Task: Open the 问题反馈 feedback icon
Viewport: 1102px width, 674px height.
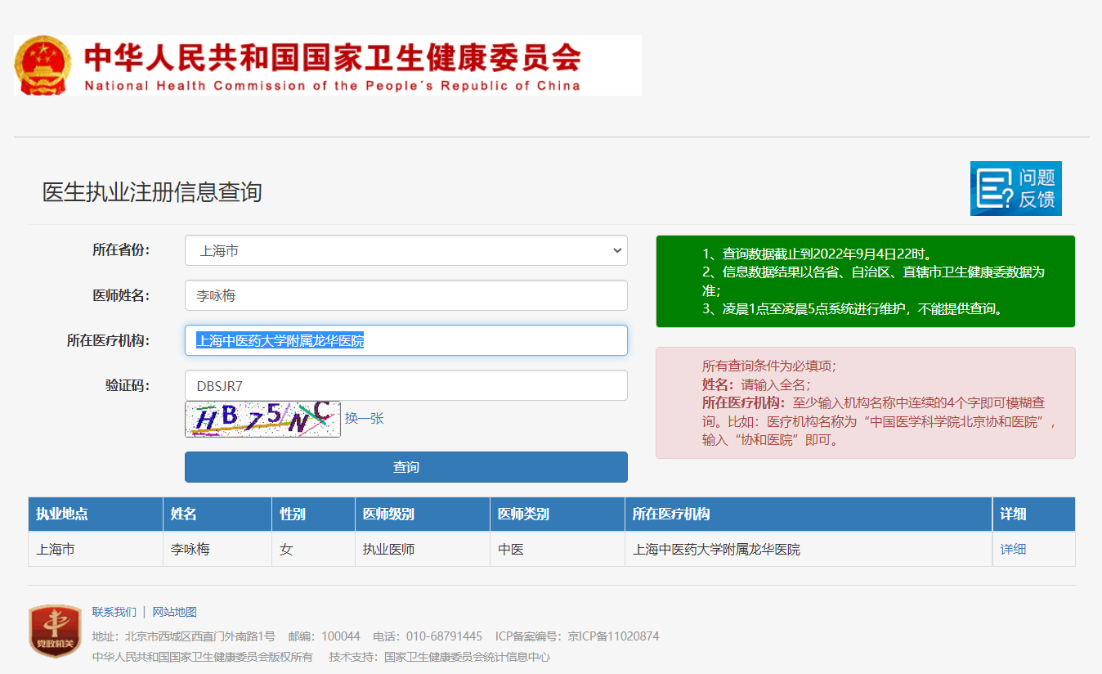Action: click(x=1015, y=188)
